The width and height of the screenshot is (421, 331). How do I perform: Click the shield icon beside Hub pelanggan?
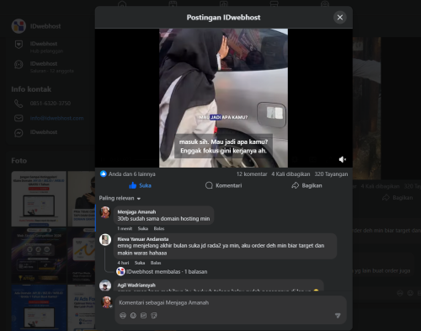click(x=19, y=45)
